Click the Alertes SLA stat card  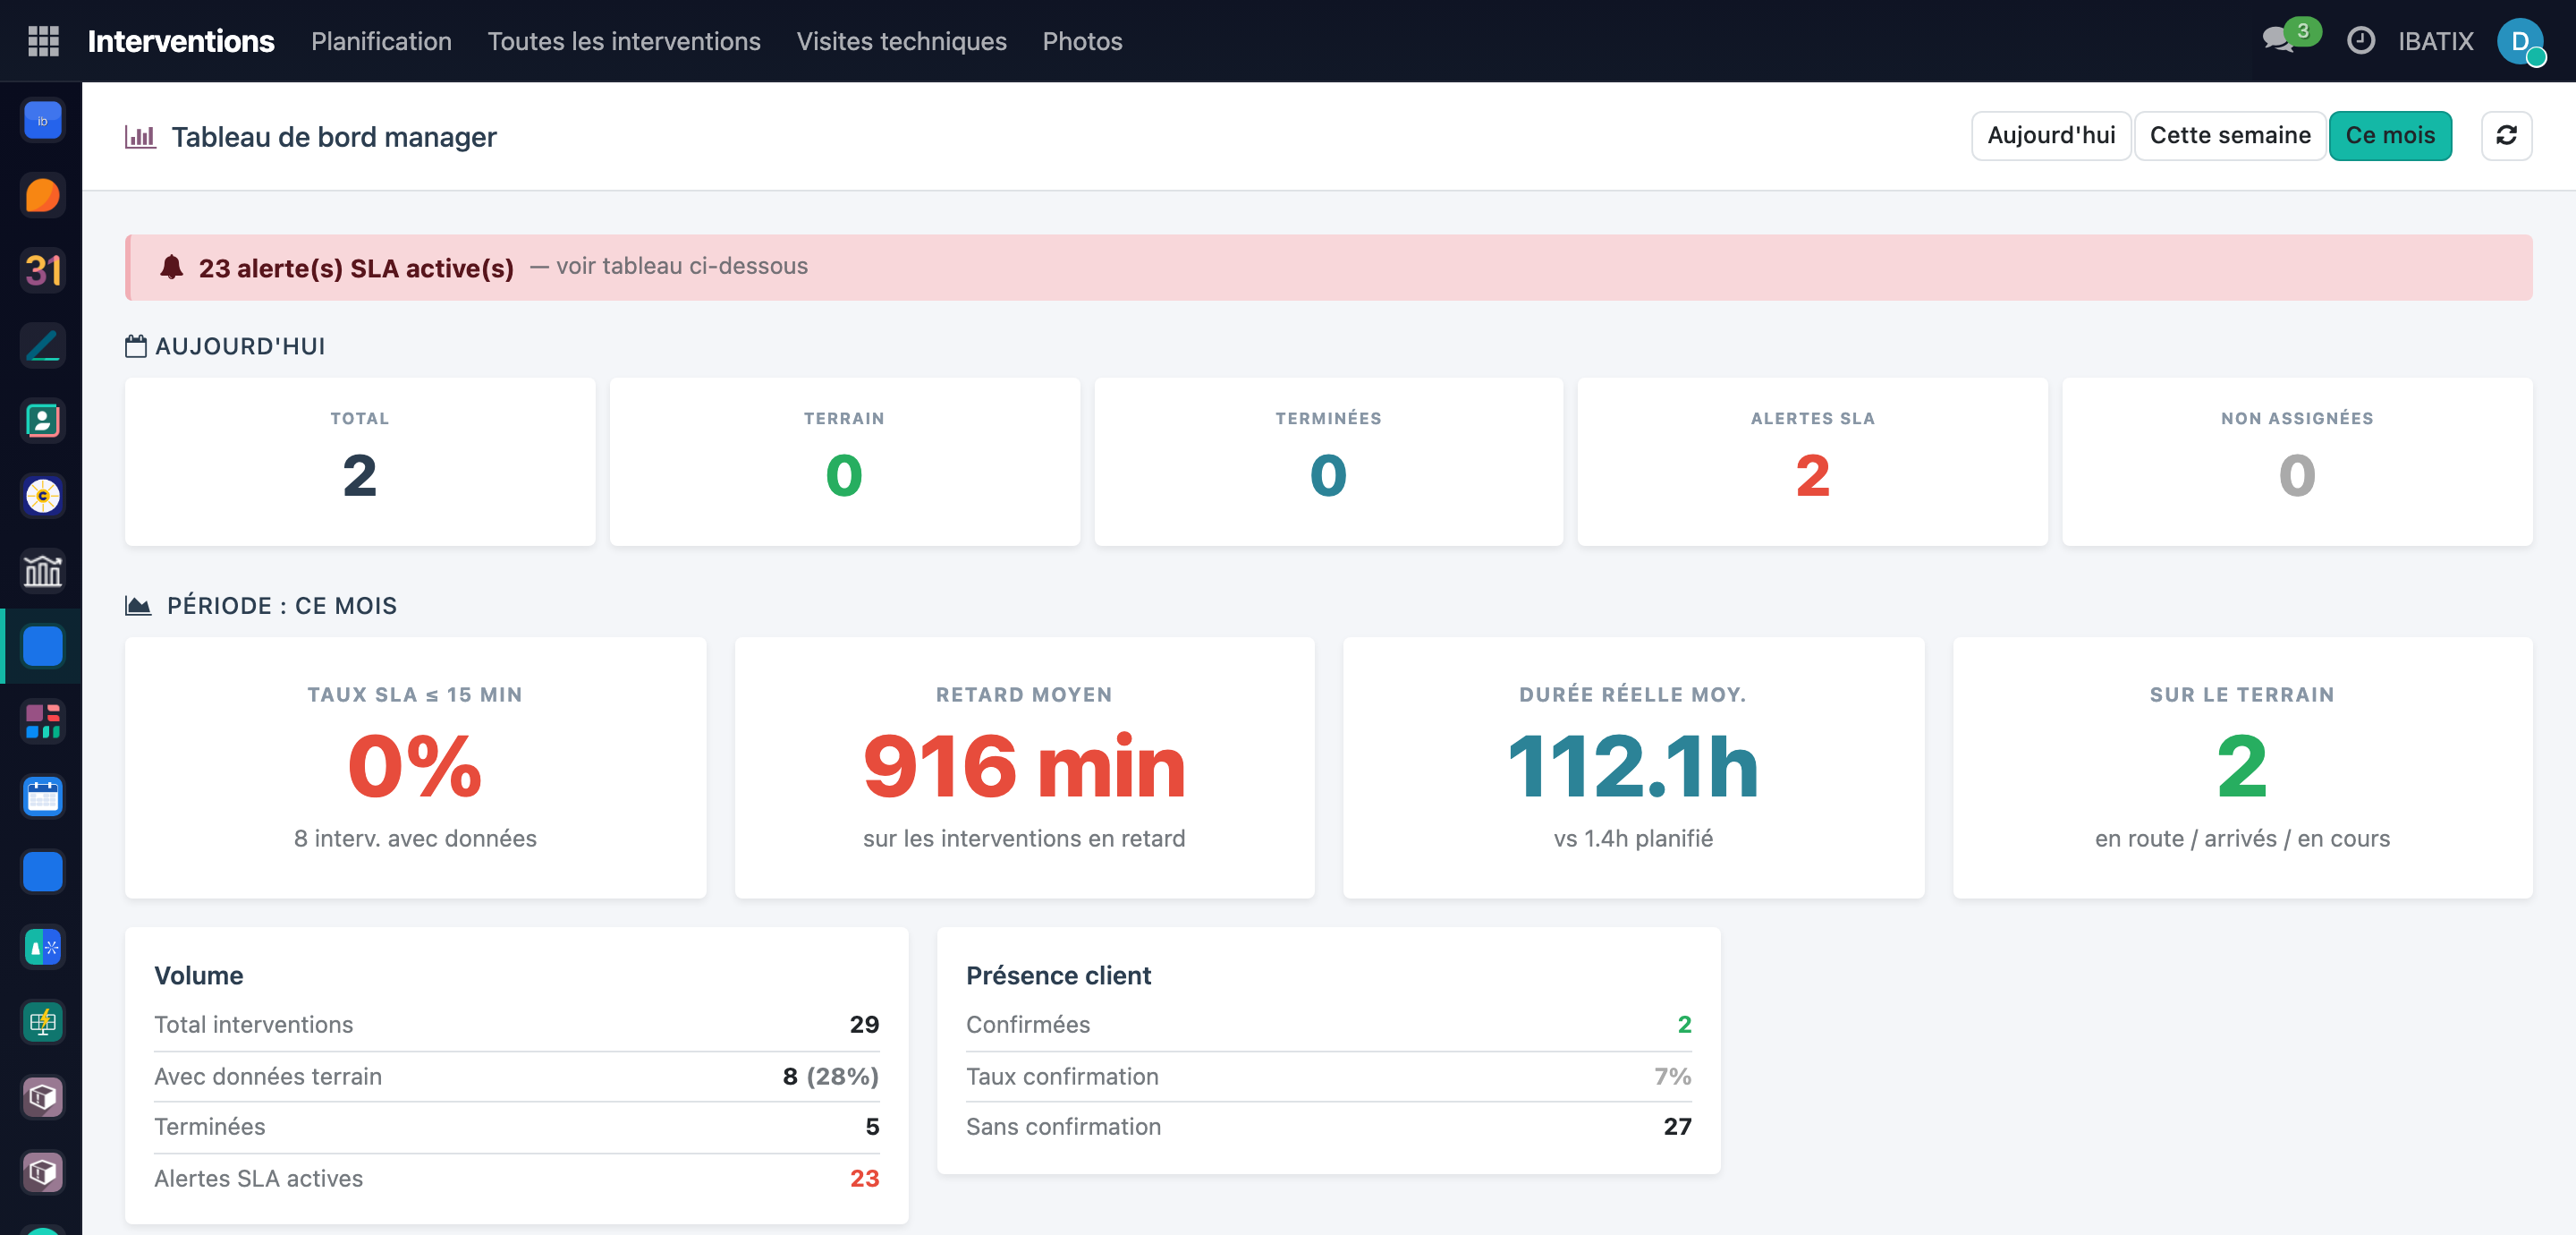(x=1812, y=462)
